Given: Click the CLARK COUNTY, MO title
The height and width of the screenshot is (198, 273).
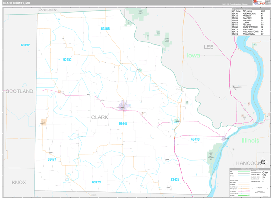Looking at the screenshot, I should tap(17, 3).
